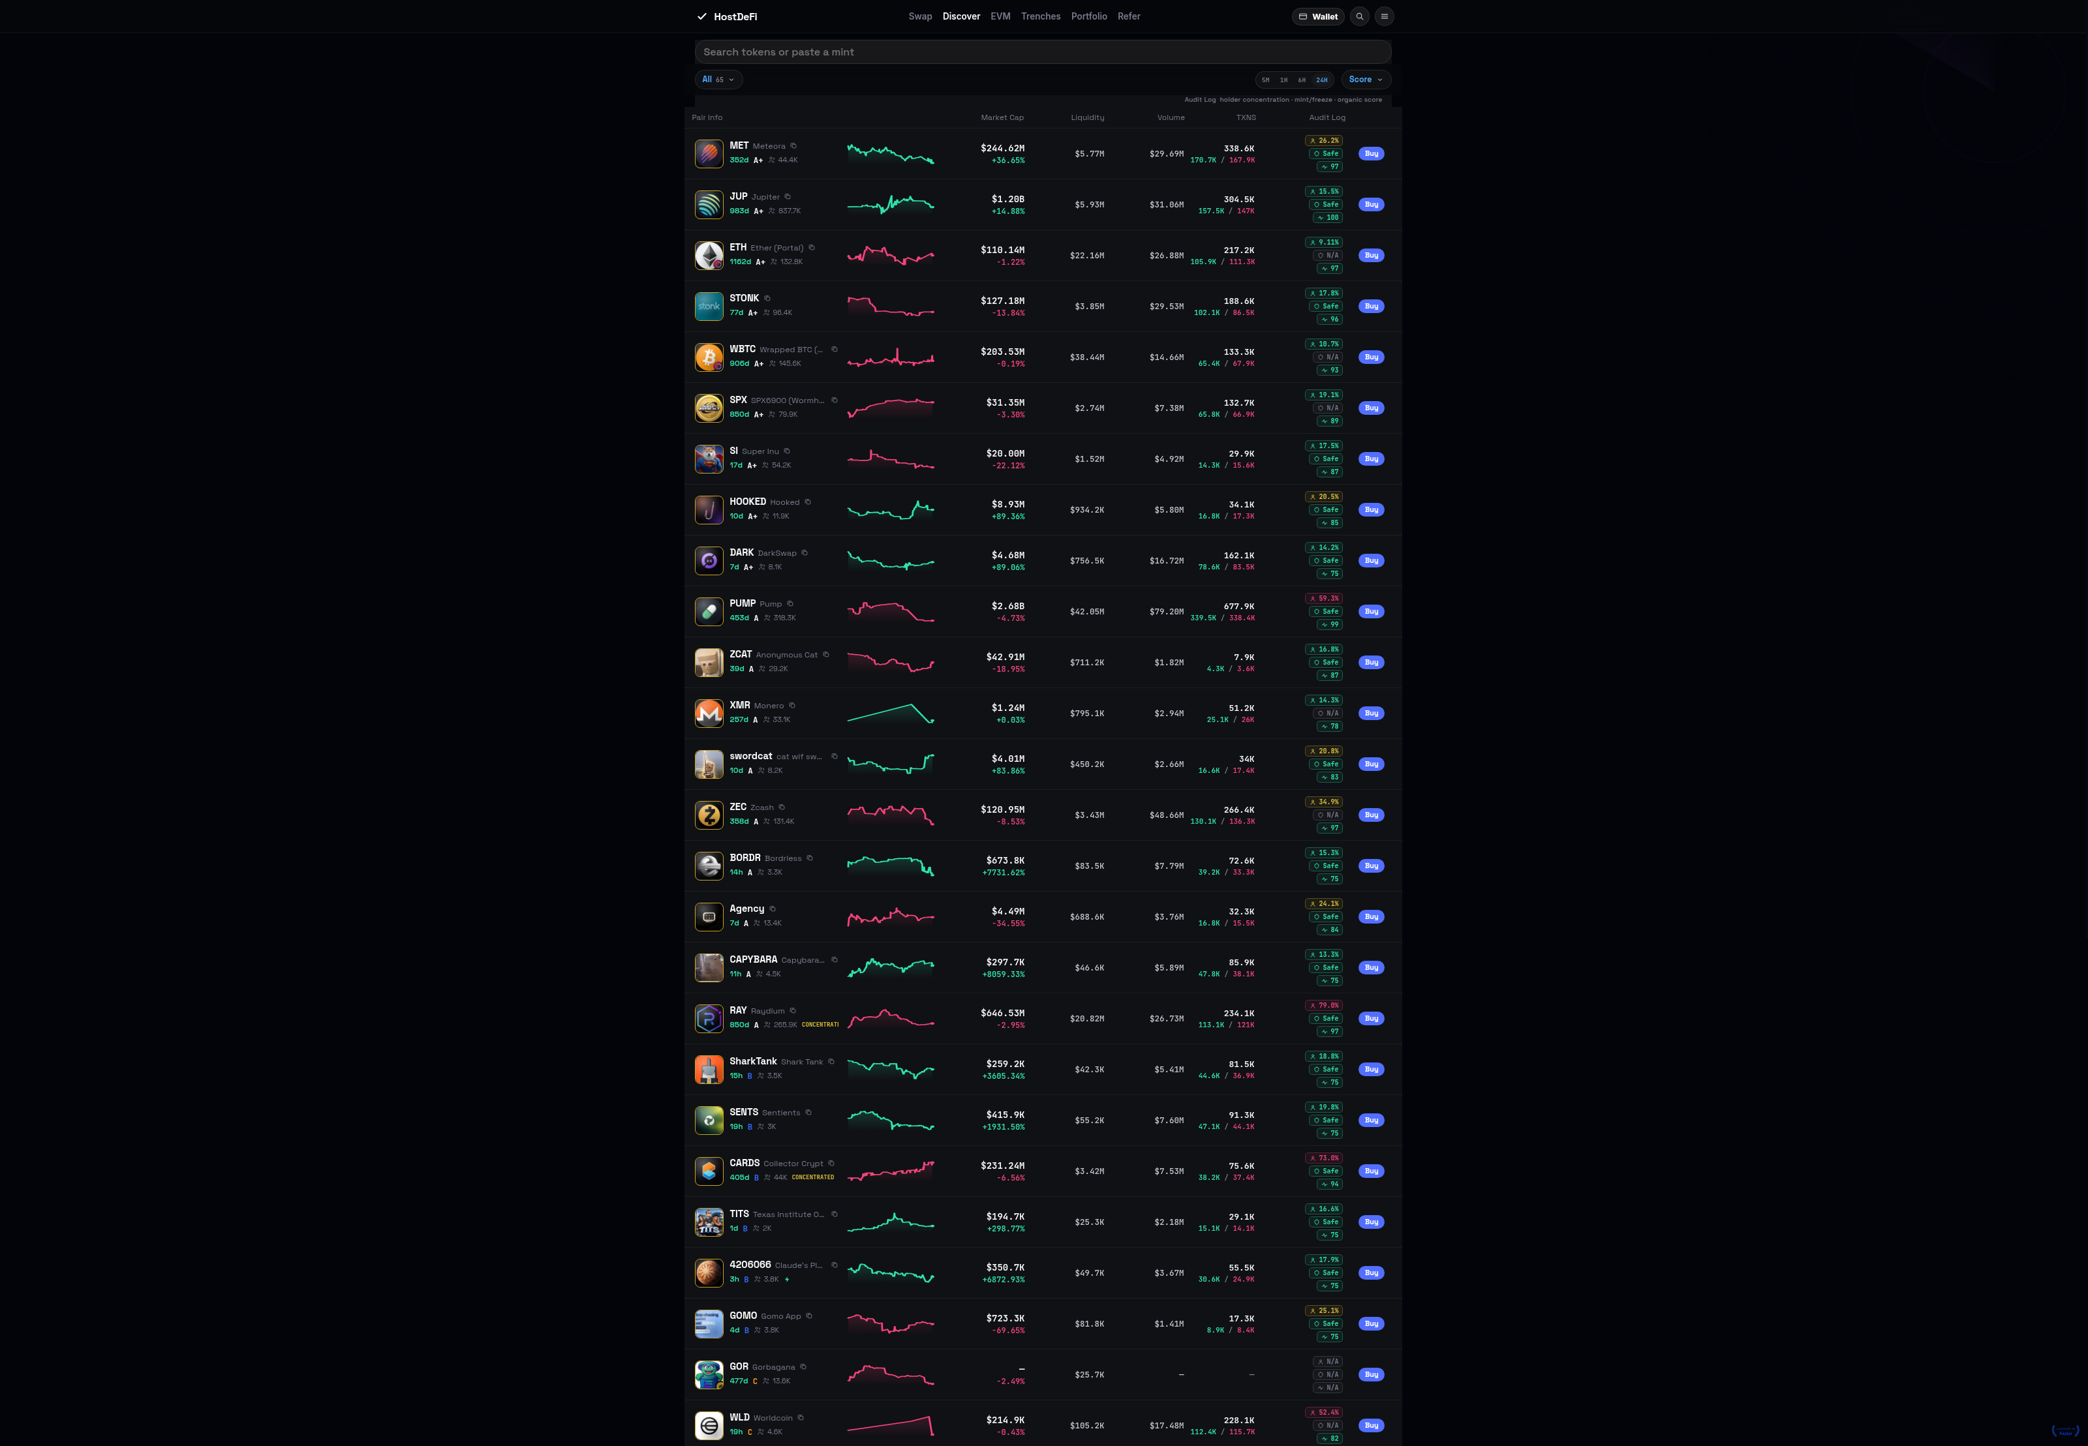Go to the Swap tab

920,16
